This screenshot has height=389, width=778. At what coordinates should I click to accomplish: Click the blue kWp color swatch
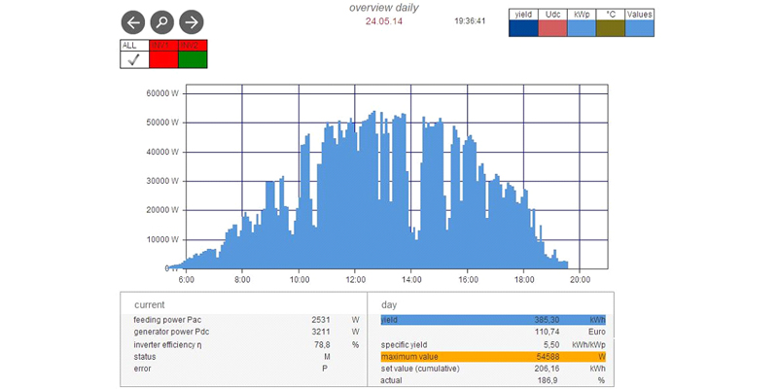tap(582, 29)
